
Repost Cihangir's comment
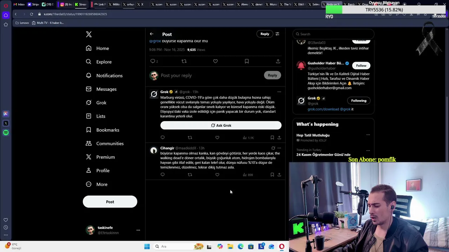(x=190, y=175)
